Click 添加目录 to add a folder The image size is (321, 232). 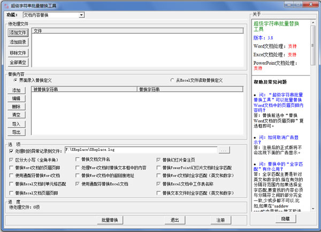coord(18,42)
